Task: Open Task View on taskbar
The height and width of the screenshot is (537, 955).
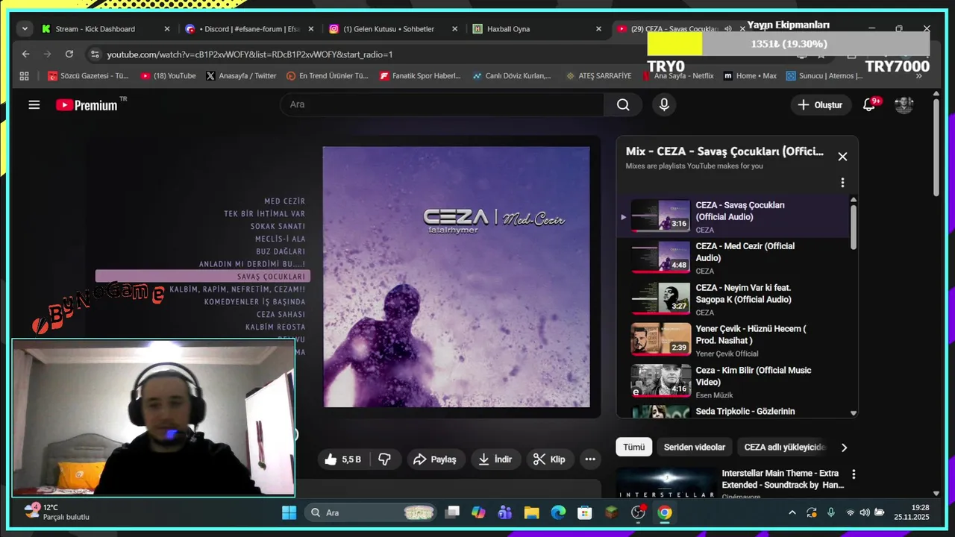Action: click(452, 512)
